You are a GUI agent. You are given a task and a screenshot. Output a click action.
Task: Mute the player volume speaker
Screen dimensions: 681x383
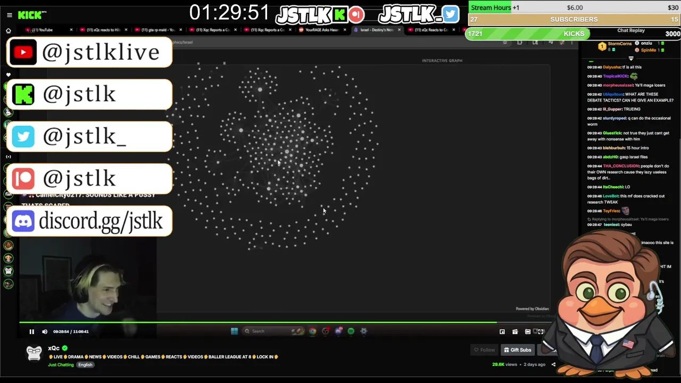tap(45, 331)
